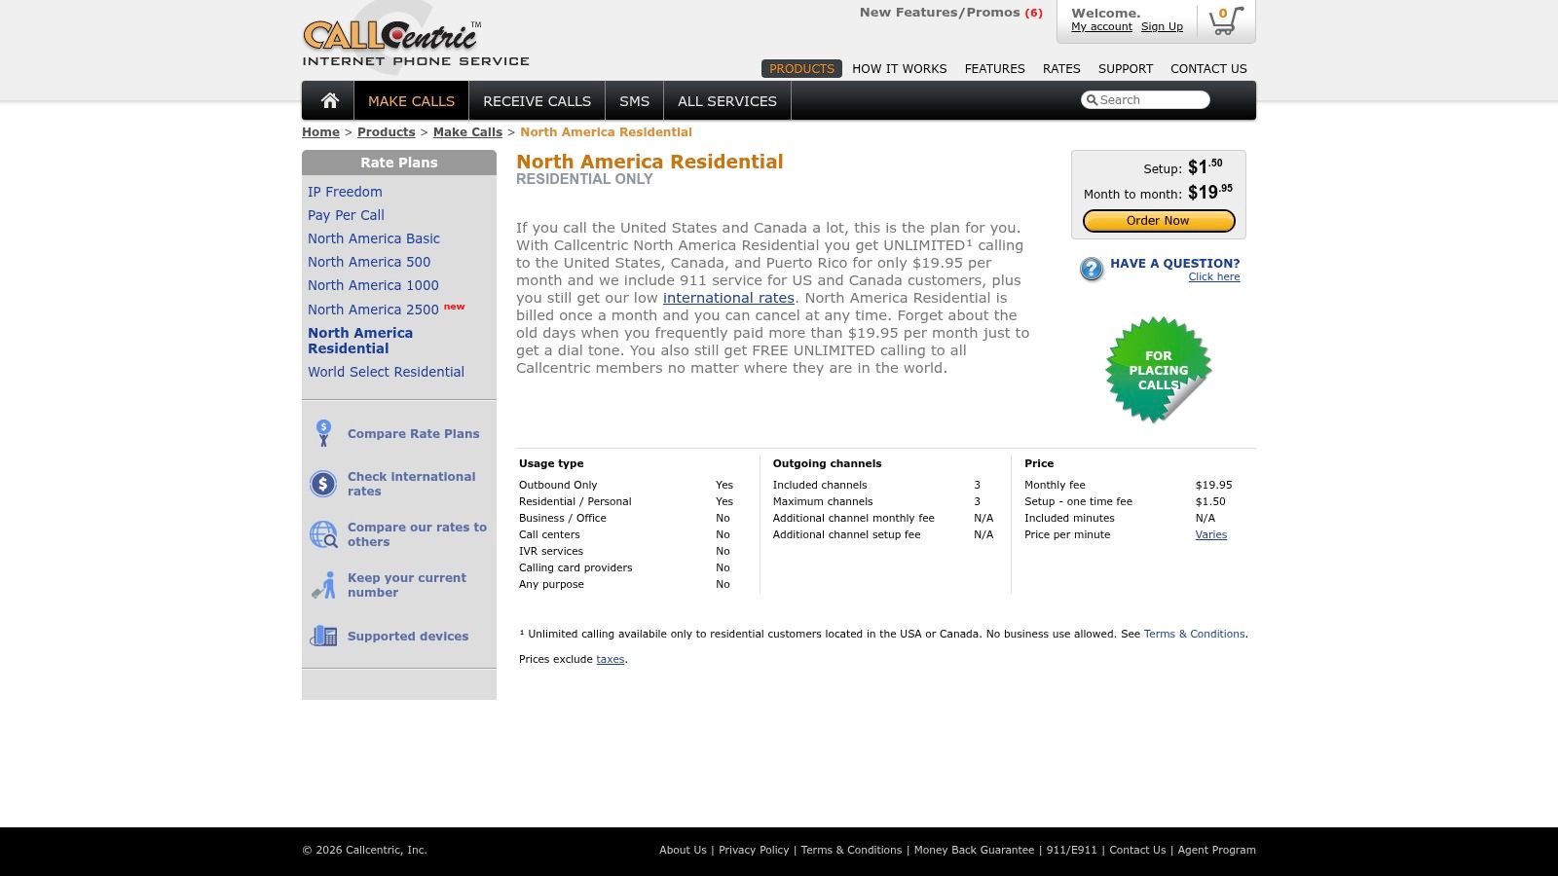Click the green For Placing Calls badge
1558x876 pixels.
pyautogui.click(x=1159, y=370)
